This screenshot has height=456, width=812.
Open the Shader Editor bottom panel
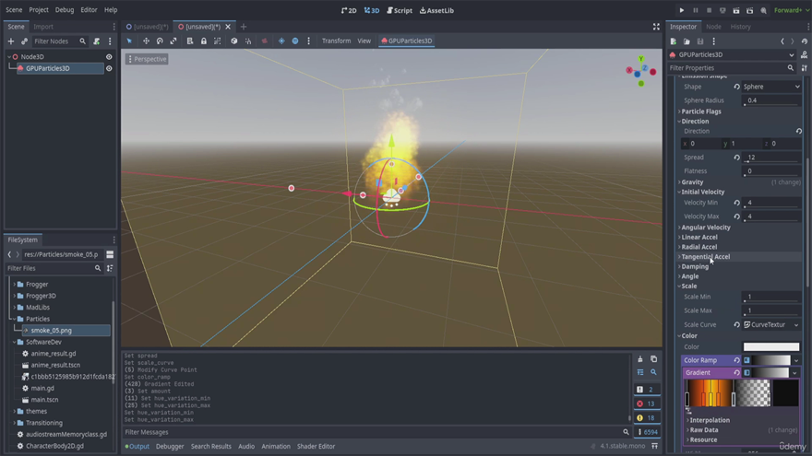(x=316, y=446)
